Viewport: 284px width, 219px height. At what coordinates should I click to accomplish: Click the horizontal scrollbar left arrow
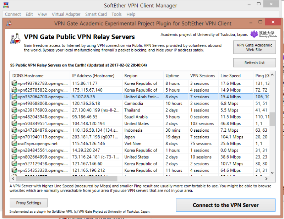point(13,179)
